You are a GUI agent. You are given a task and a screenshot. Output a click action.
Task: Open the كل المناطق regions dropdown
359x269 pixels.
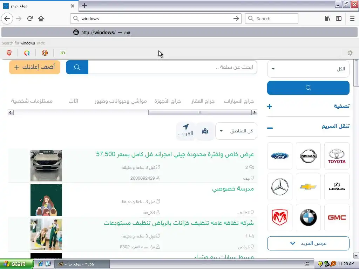[x=236, y=131]
